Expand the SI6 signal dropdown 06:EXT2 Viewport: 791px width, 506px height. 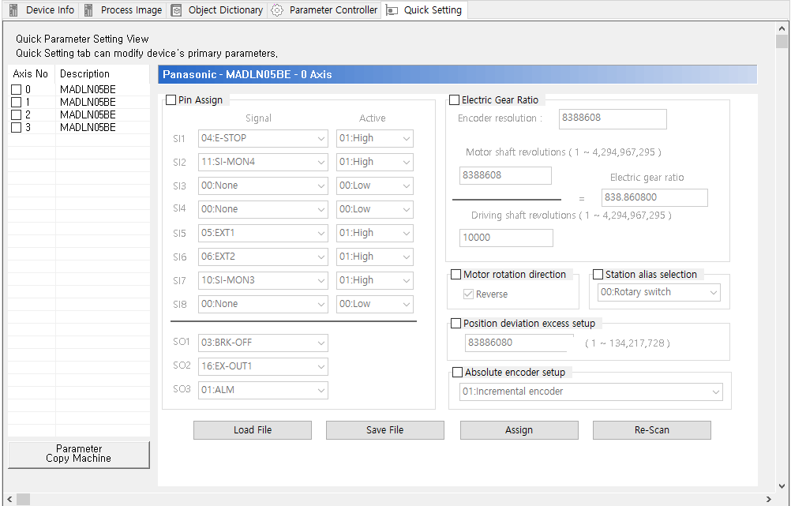click(263, 257)
